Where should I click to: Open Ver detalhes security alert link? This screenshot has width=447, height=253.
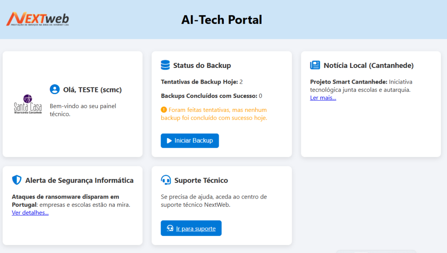[x=30, y=213]
